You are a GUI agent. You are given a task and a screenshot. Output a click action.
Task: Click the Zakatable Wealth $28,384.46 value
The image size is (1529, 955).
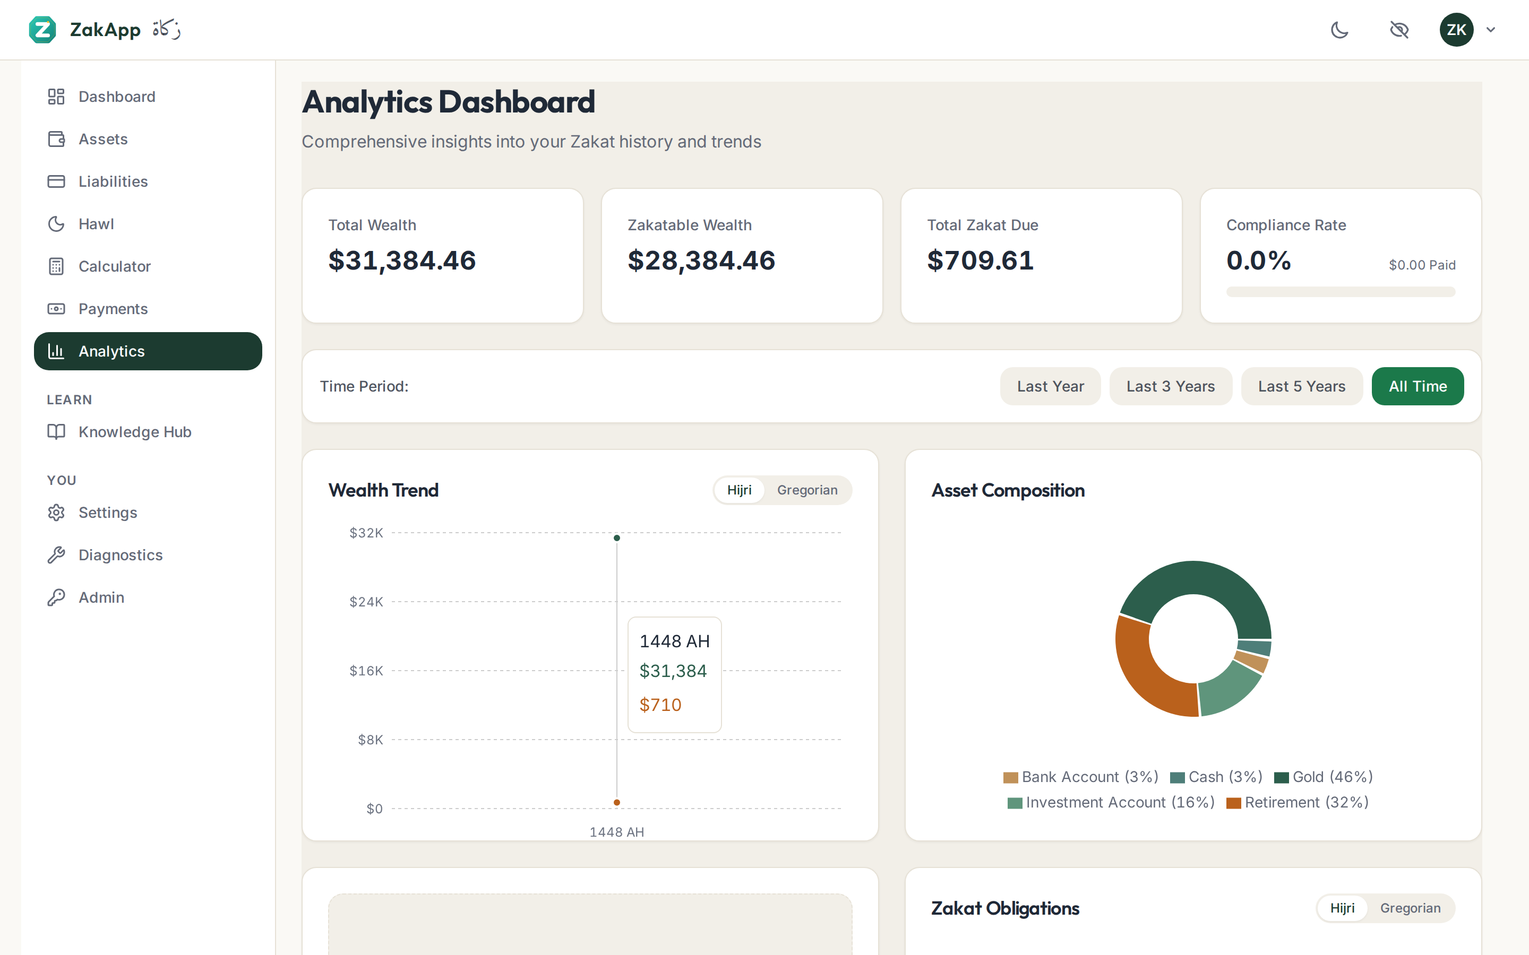pos(701,260)
